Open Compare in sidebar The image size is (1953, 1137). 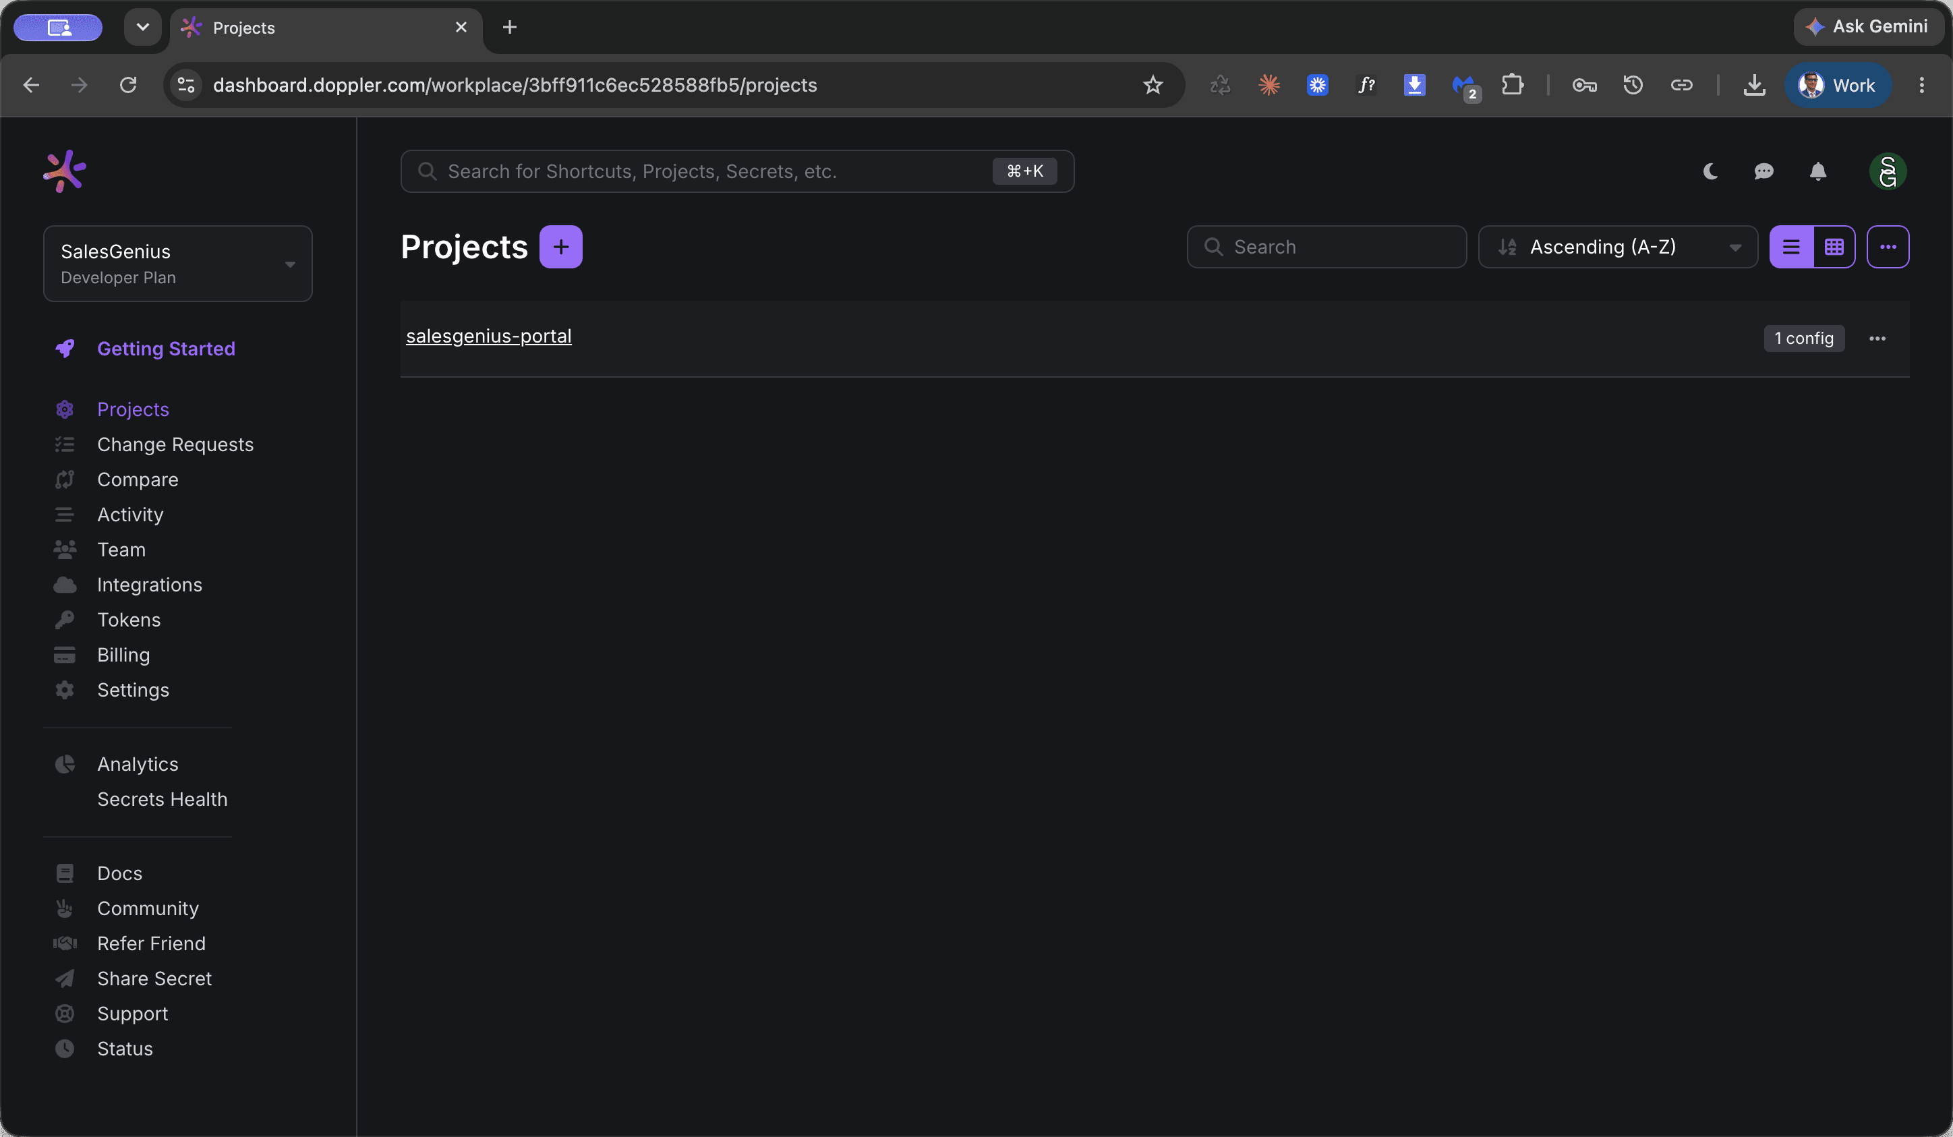(x=137, y=479)
